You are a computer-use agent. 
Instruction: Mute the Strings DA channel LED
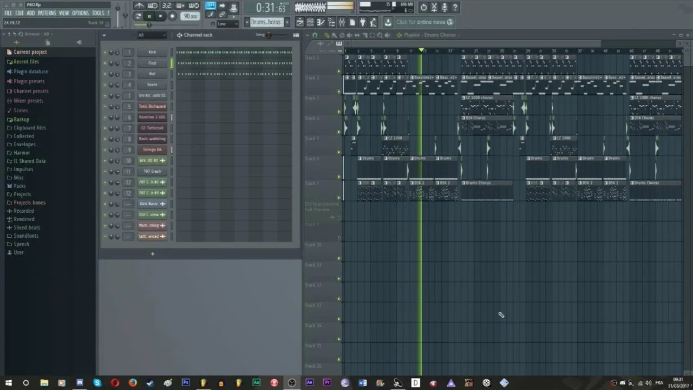(x=105, y=150)
